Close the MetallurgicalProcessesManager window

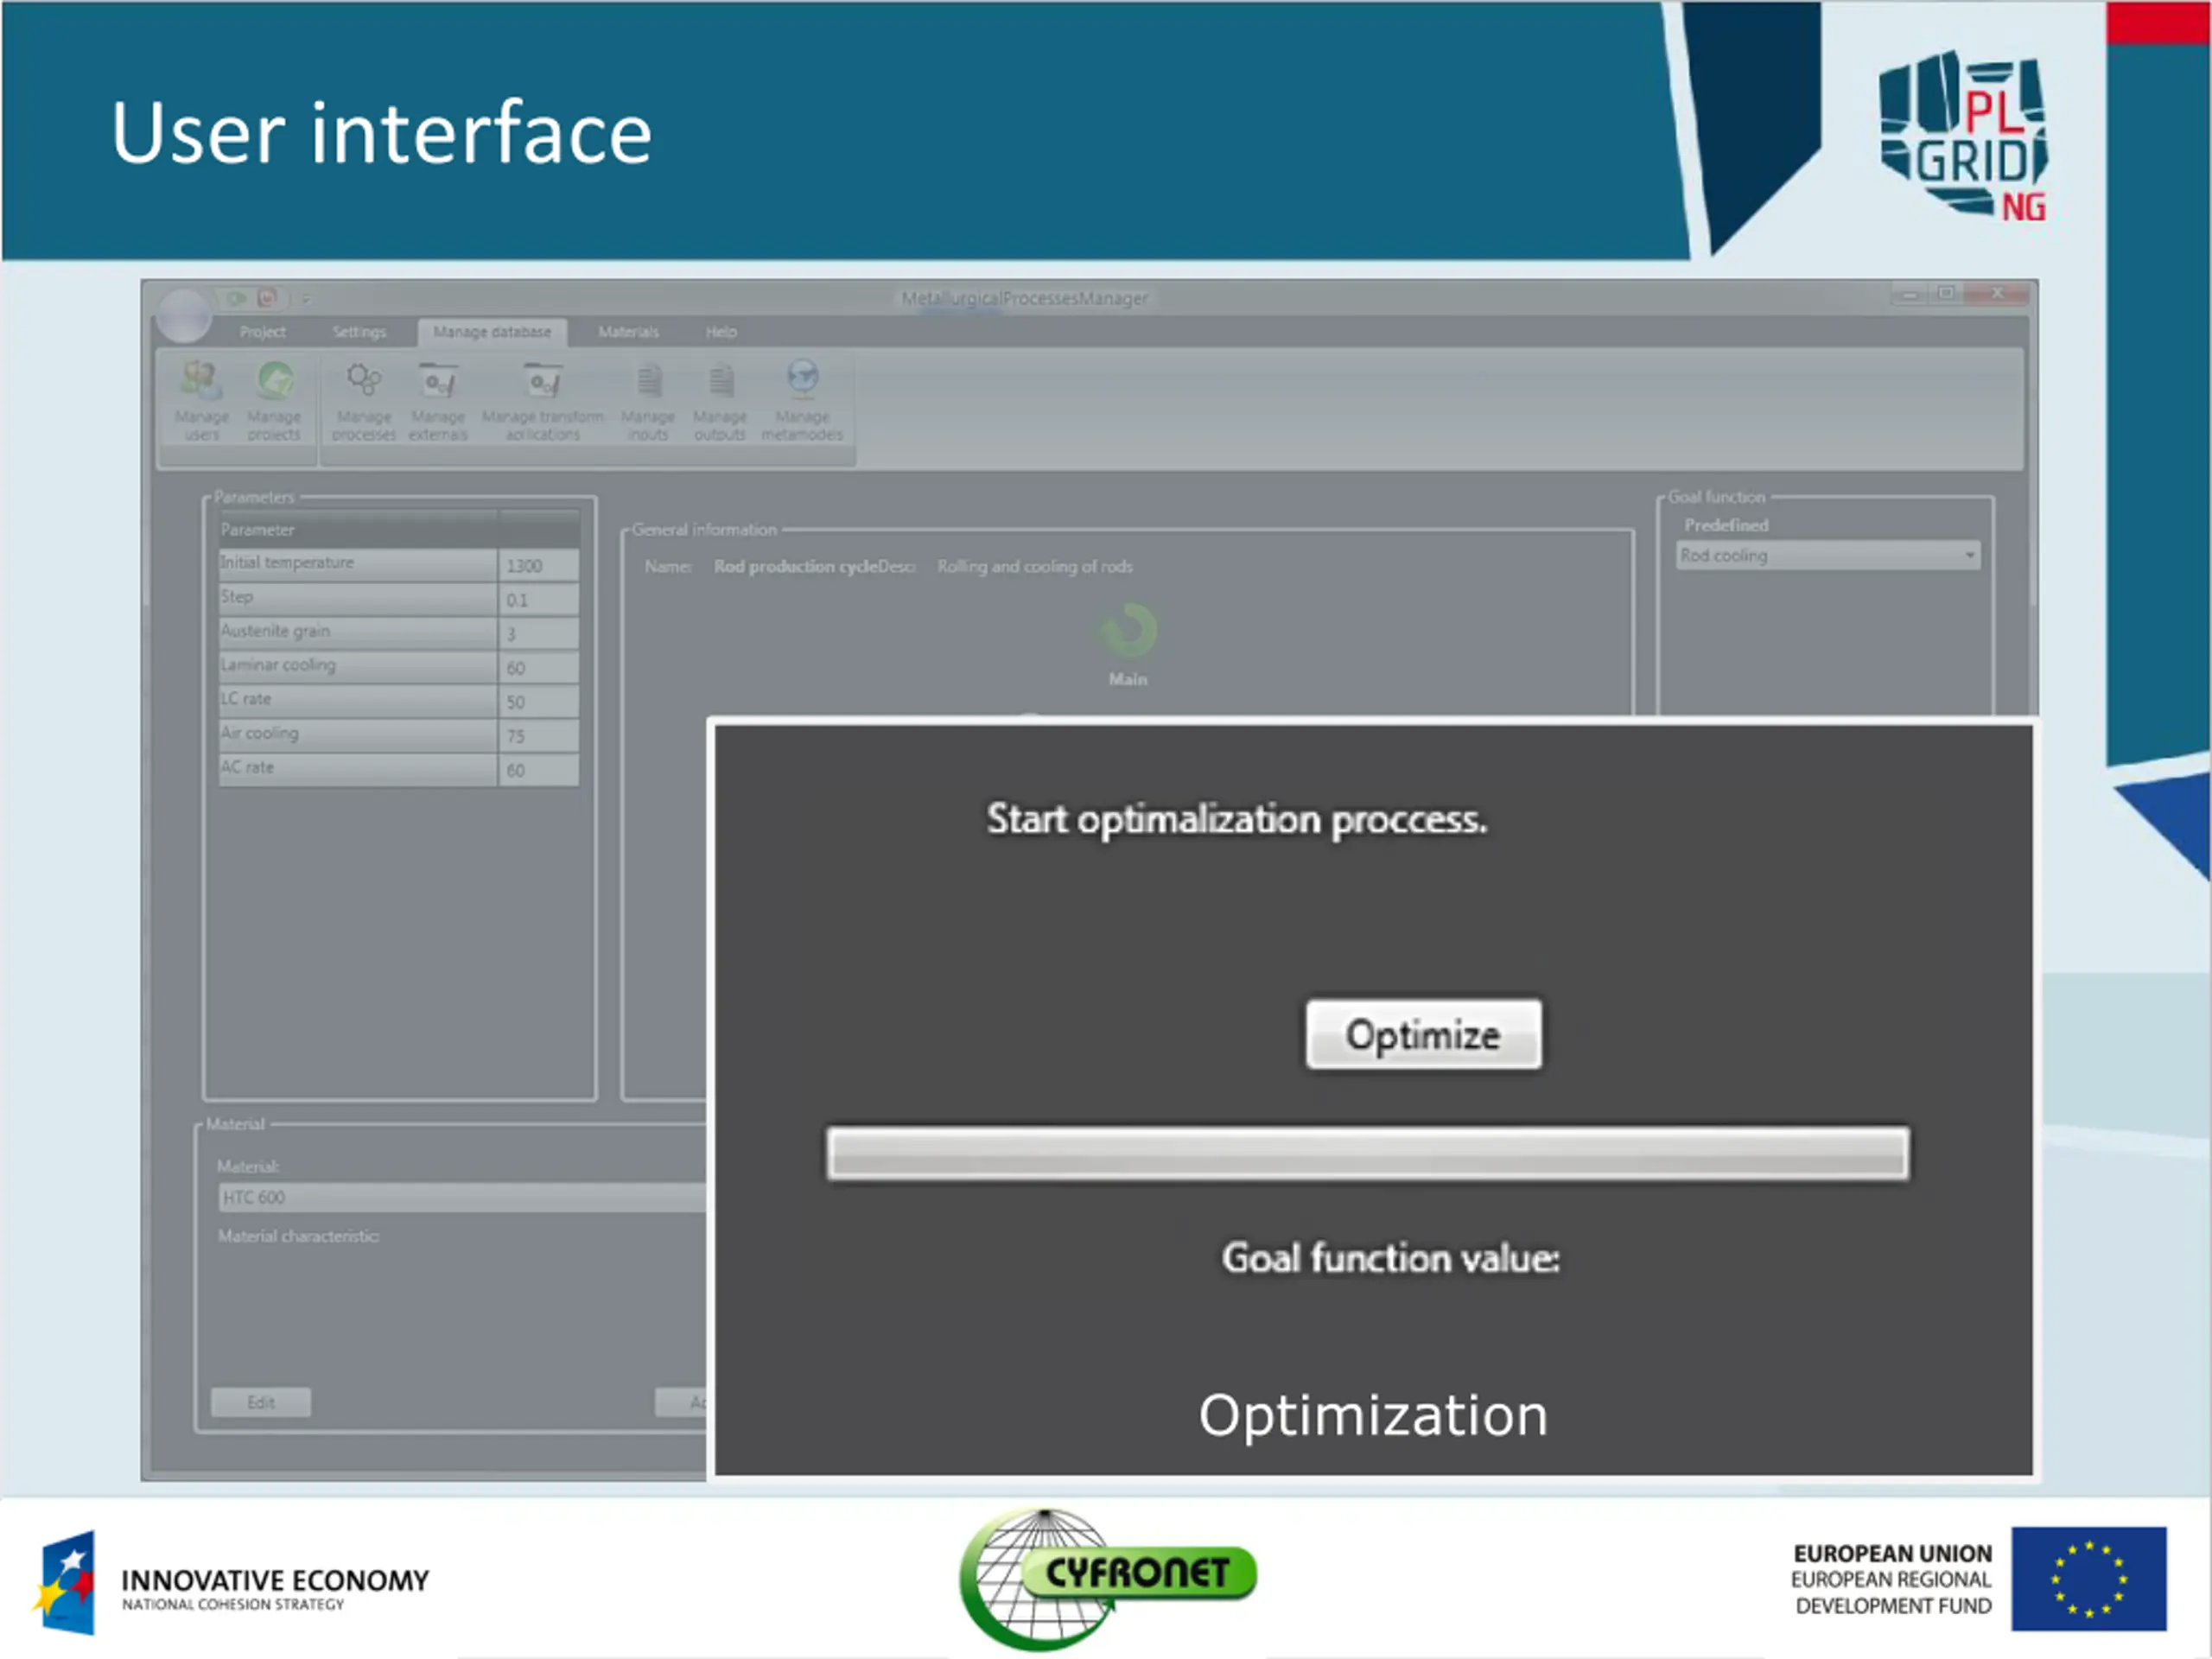1997,294
